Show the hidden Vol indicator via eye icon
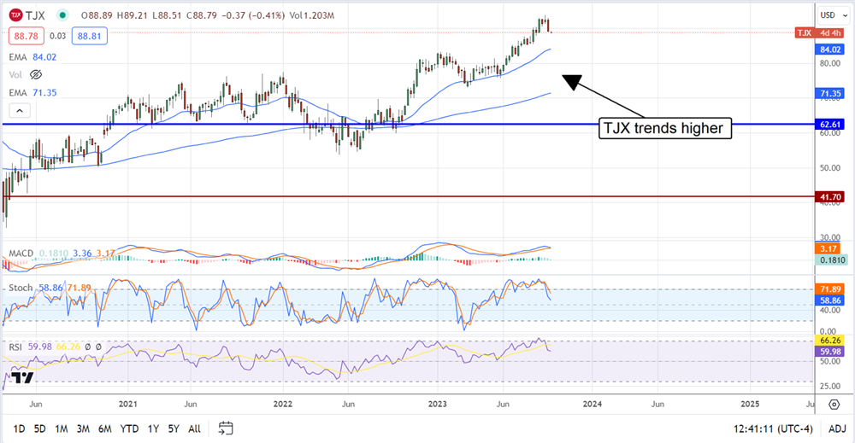Screen dimensions: 855x443 [36, 75]
